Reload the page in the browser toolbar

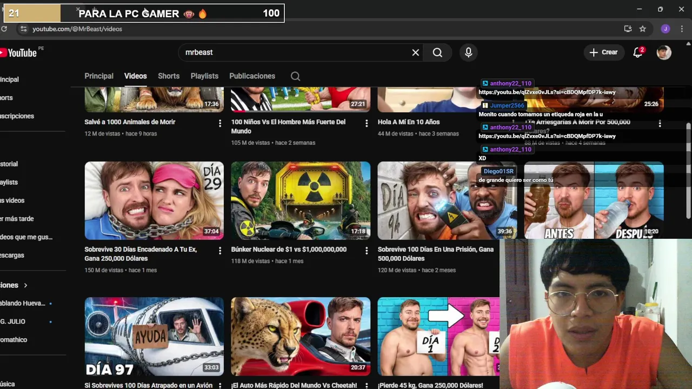coord(4,29)
